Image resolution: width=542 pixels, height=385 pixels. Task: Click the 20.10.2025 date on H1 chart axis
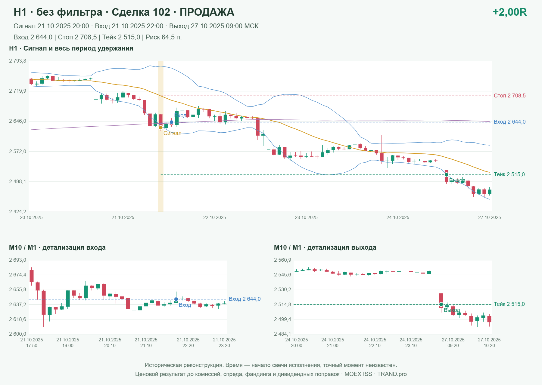[31, 217]
